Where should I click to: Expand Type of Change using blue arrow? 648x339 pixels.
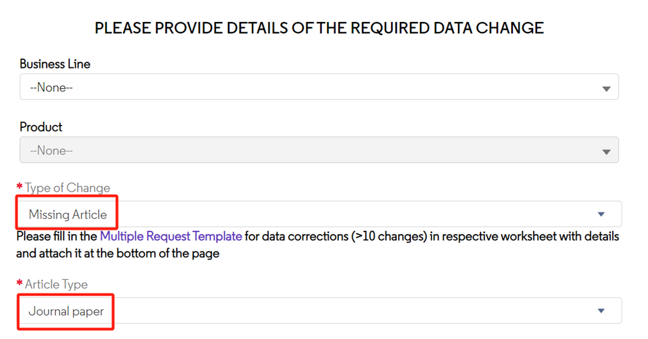point(601,214)
